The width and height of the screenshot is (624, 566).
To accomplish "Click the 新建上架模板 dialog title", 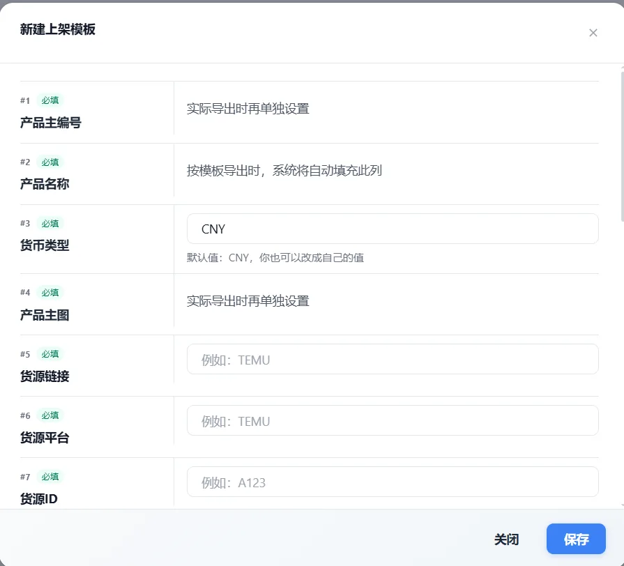I will pyautogui.click(x=58, y=29).
